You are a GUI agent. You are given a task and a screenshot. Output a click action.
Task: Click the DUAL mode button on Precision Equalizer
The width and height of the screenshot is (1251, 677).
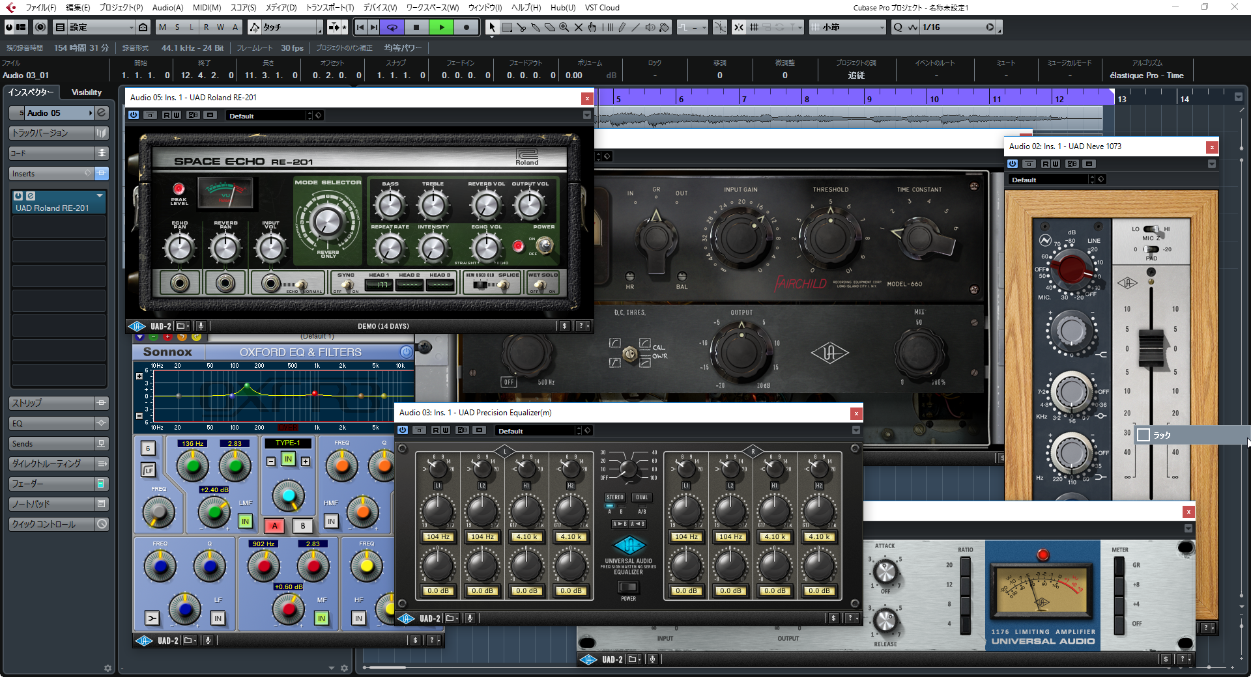(x=642, y=497)
